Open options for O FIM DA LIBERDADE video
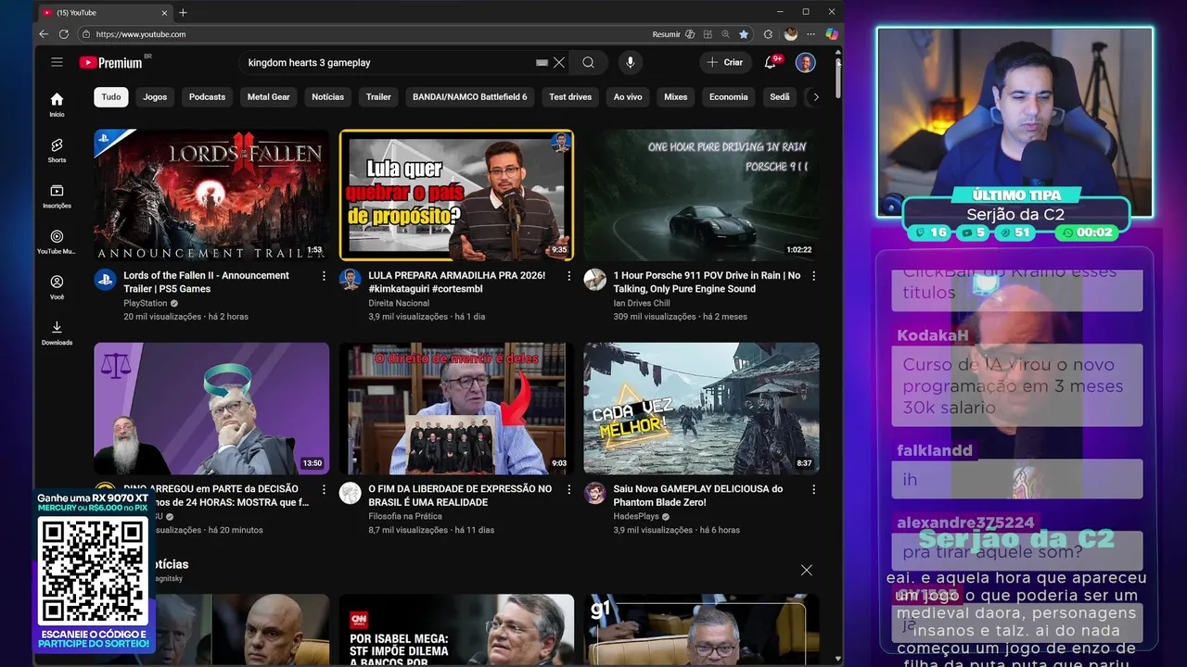1187x667 pixels. [569, 489]
